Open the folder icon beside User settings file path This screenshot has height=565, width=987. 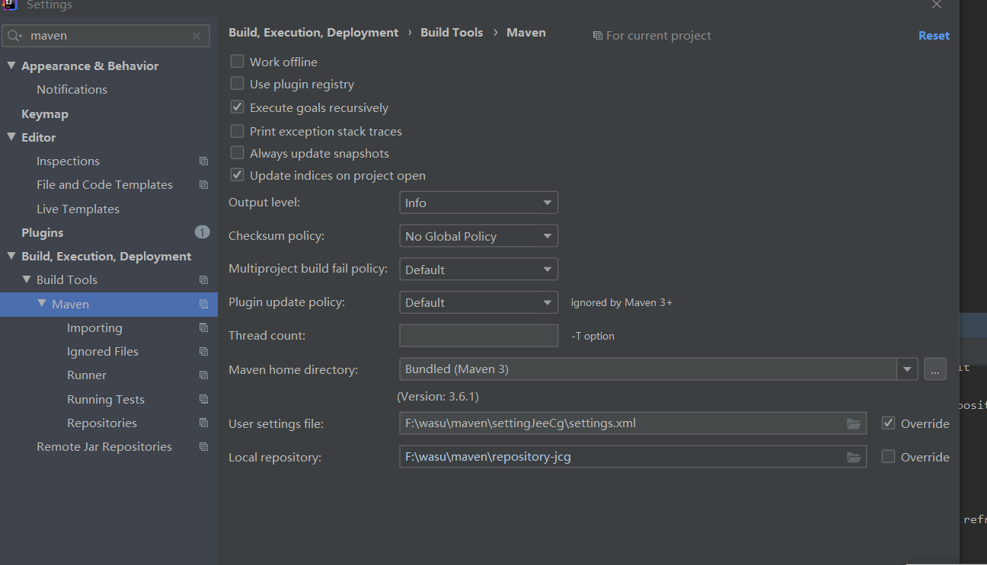click(854, 423)
